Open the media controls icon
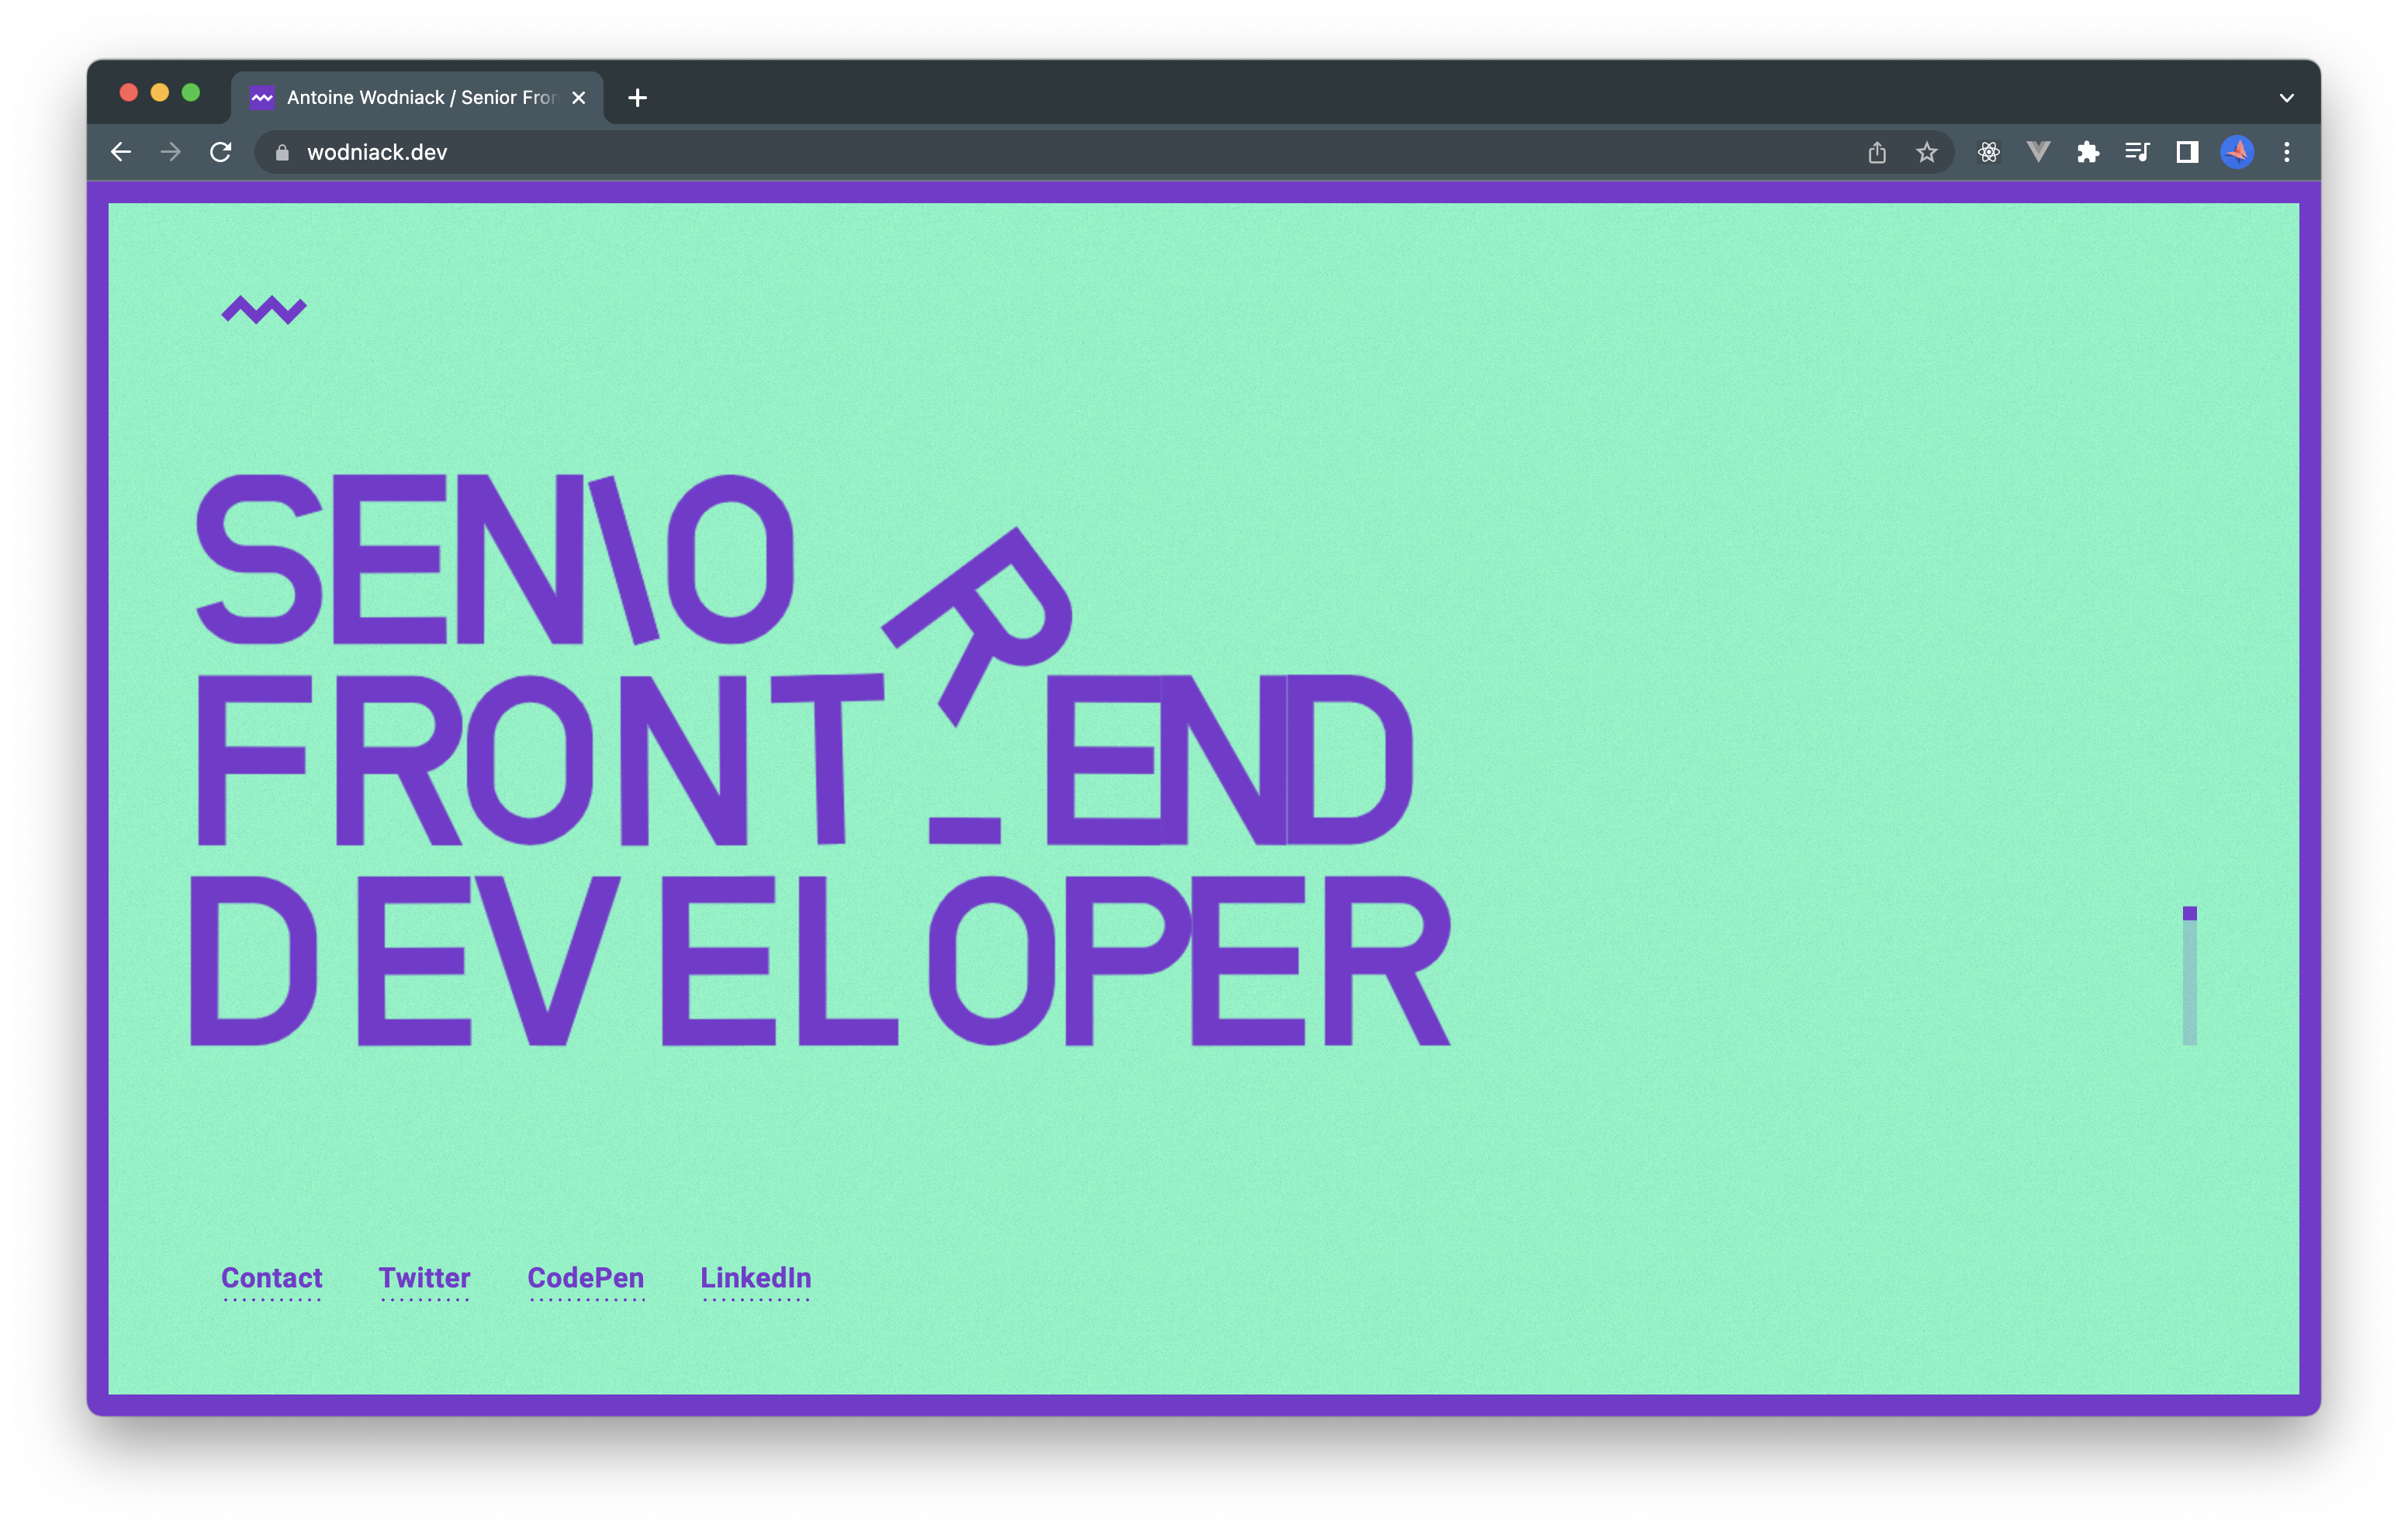Image resolution: width=2408 pixels, height=1531 pixels. coord(2137,152)
